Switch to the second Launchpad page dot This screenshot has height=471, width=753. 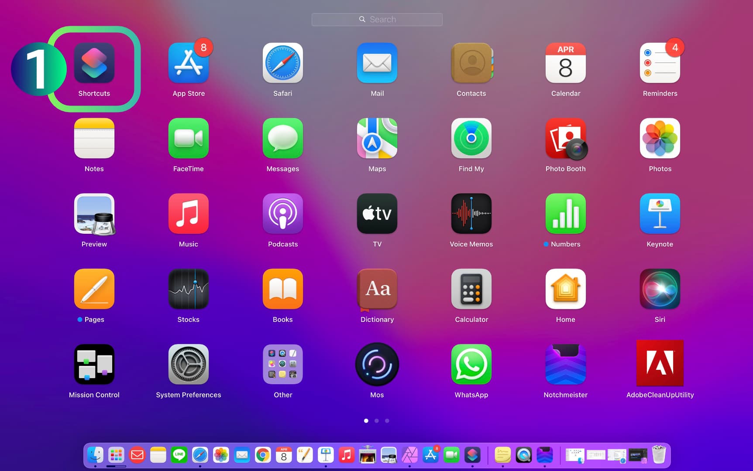(x=376, y=421)
